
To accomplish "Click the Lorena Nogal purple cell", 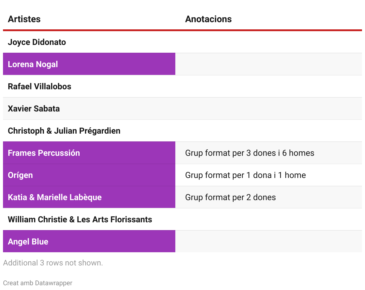I will coord(89,64).
